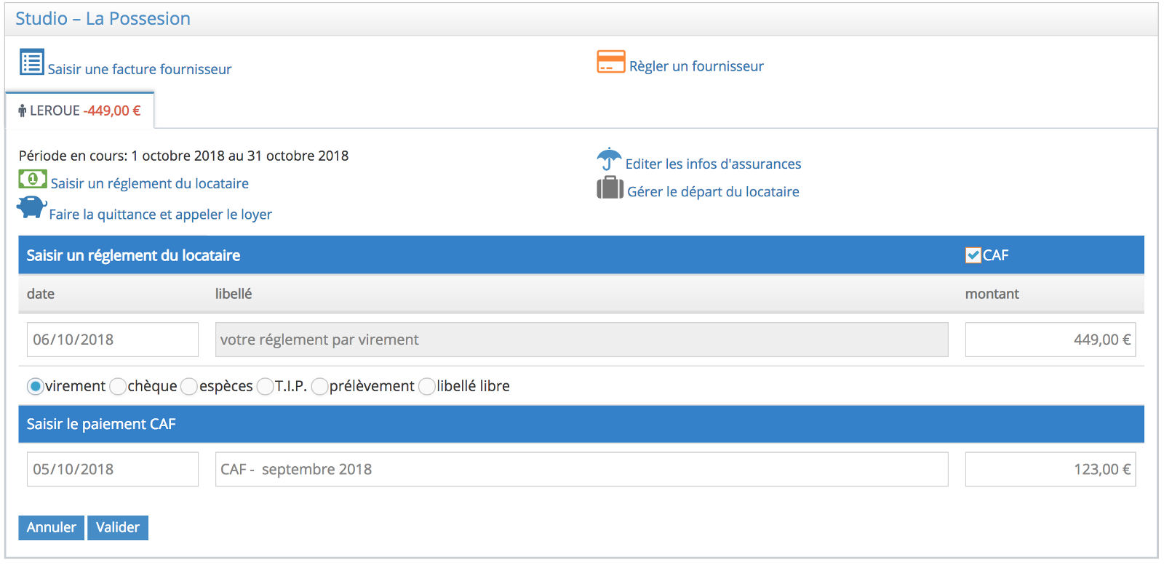Select the virement radio button
This screenshot has width=1164, height=565.
point(35,386)
